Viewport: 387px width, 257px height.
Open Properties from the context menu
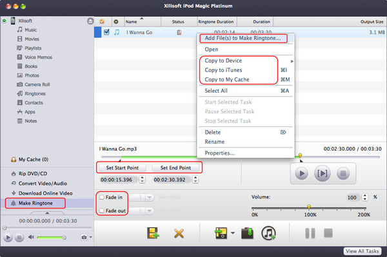click(220, 153)
